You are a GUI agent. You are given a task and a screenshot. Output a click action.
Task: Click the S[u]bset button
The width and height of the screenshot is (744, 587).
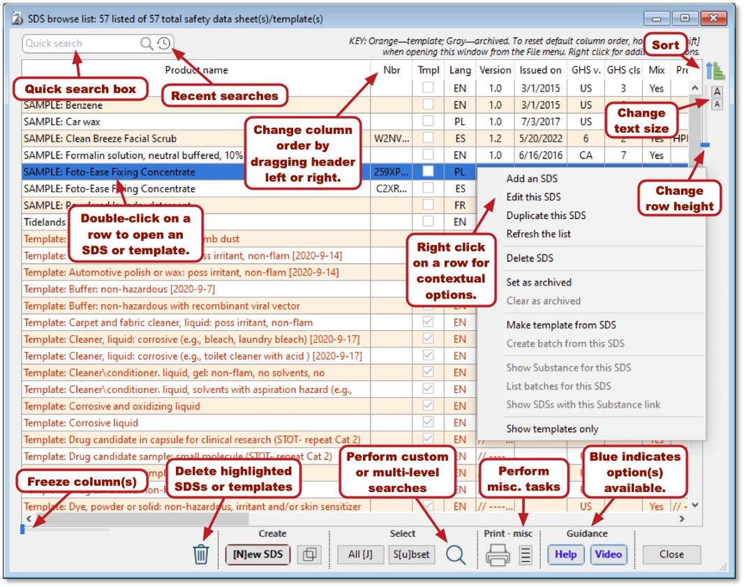[x=411, y=554]
